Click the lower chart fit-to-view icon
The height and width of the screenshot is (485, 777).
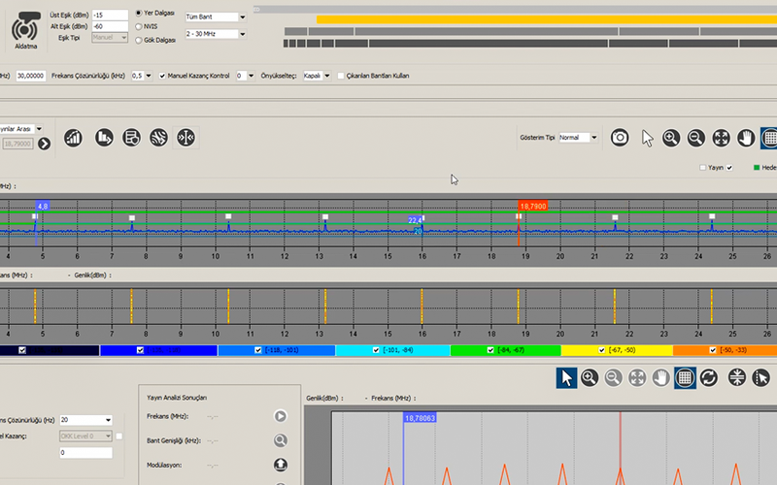pos(637,378)
